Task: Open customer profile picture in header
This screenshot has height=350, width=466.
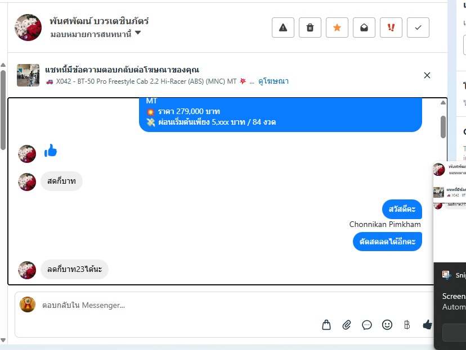Action: pos(28,28)
